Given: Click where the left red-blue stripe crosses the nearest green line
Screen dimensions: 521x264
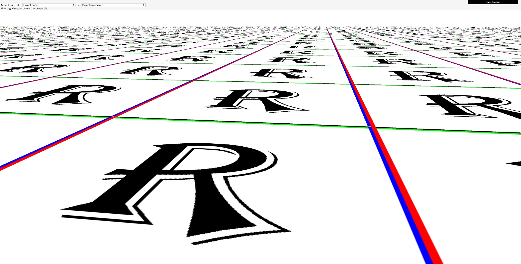Looking at the screenshot, I should click(x=112, y=117).
